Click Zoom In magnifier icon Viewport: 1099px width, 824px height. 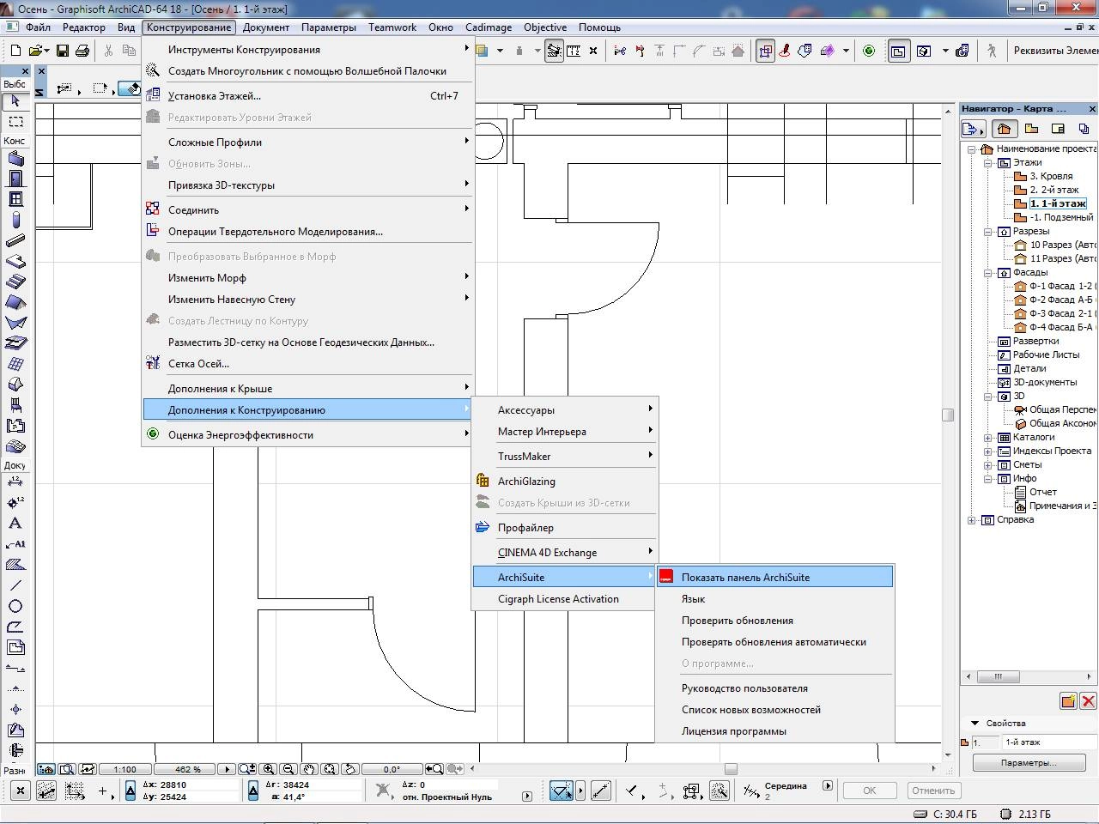[x=269, y=770]
